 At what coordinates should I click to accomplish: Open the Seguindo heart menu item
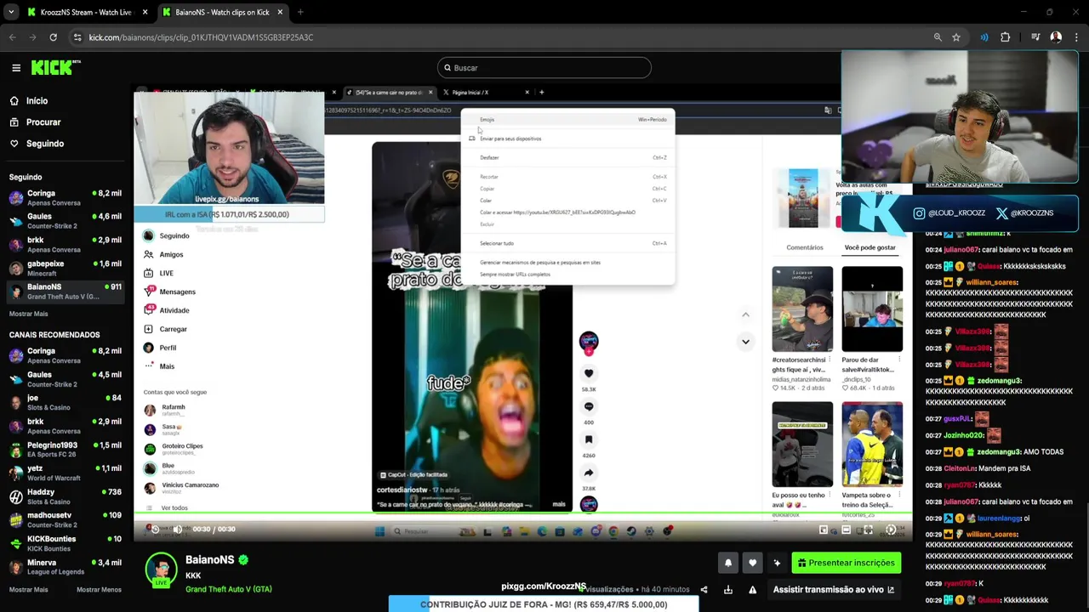pos(44,144)
